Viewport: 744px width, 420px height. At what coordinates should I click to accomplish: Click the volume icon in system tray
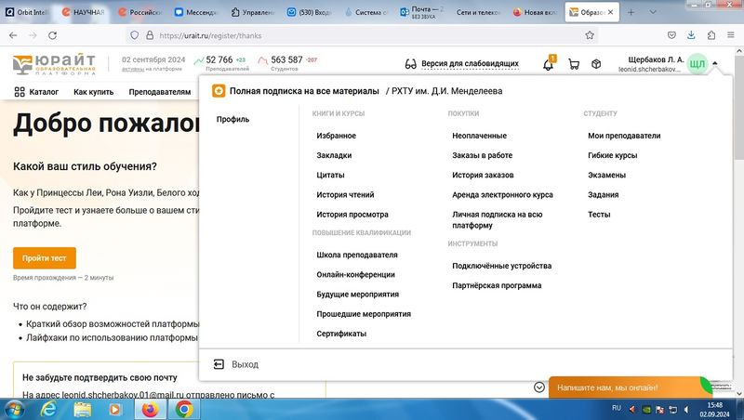pyautogui.click(x=686, y=409)
